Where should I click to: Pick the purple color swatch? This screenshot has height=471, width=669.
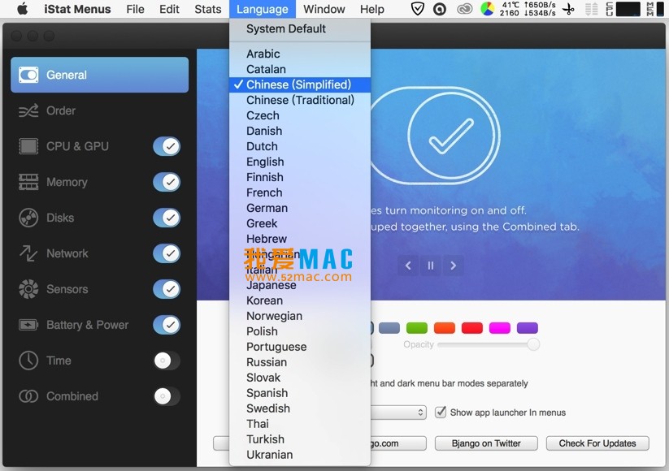click(528, 328)
